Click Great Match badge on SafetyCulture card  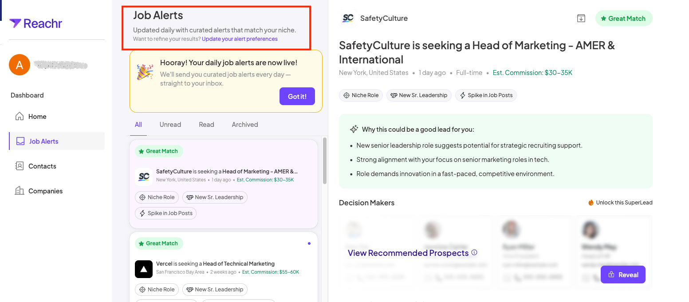pos(159,151)
